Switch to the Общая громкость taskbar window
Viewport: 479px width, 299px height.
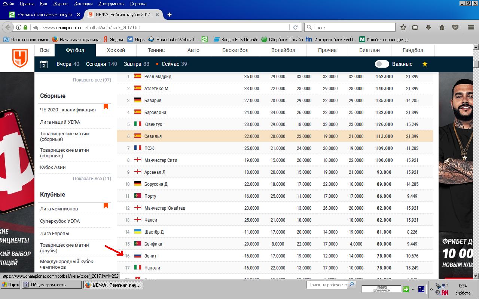pos(52,285)
